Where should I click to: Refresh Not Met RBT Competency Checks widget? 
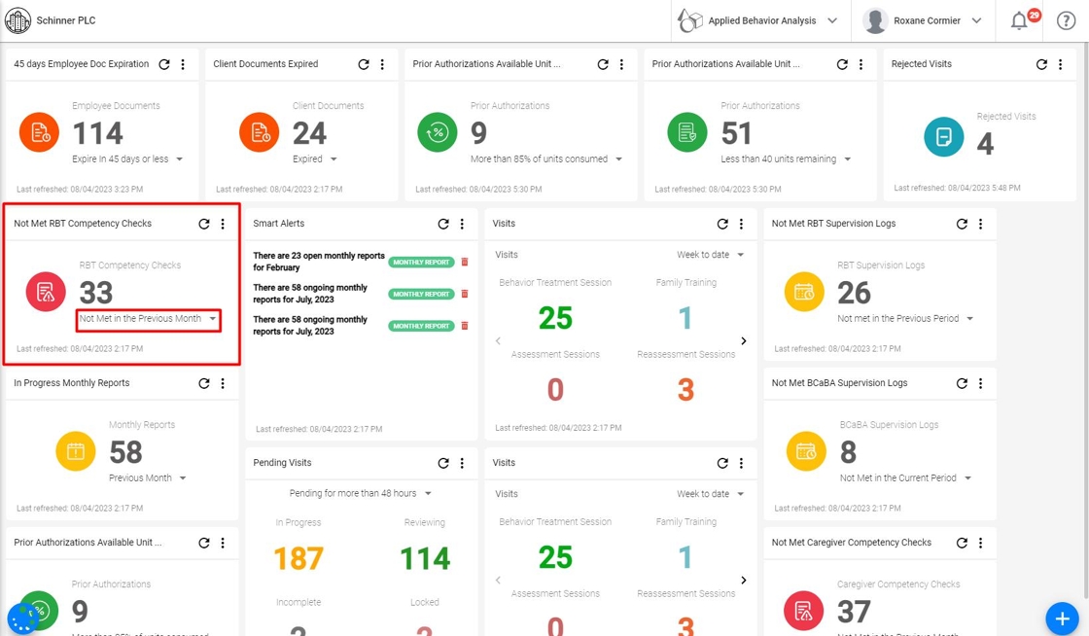coord(204,225)
